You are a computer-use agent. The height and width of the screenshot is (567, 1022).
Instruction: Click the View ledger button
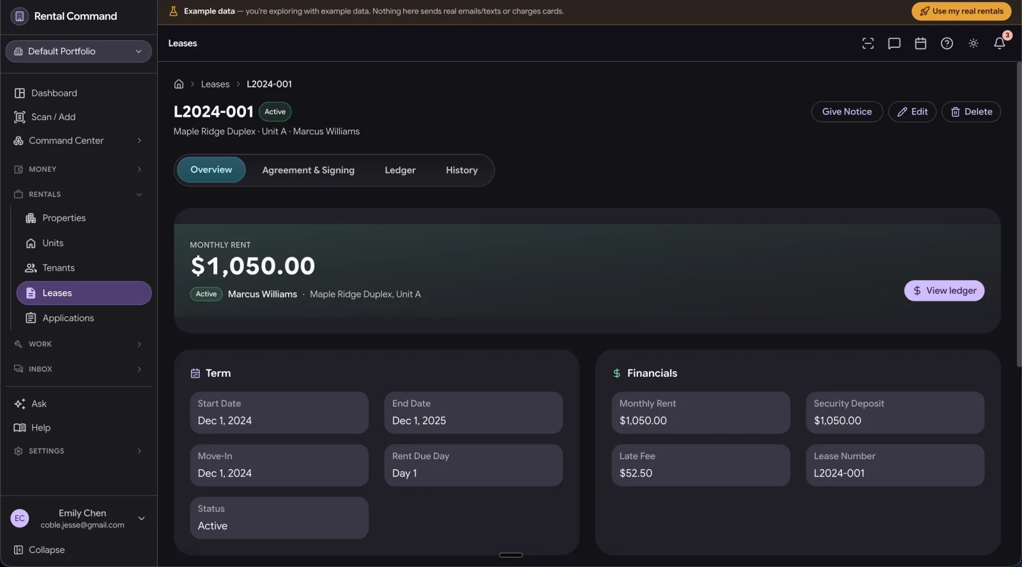(x=944, y=291)
